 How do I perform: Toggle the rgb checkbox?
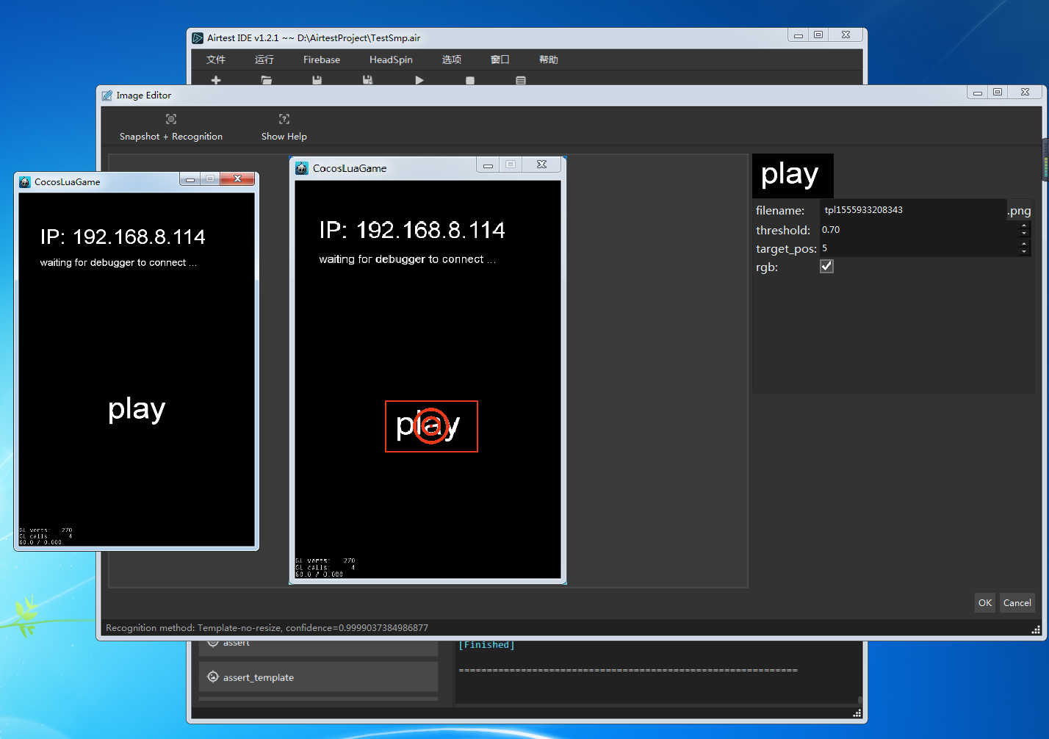click(x=827, y=267)
